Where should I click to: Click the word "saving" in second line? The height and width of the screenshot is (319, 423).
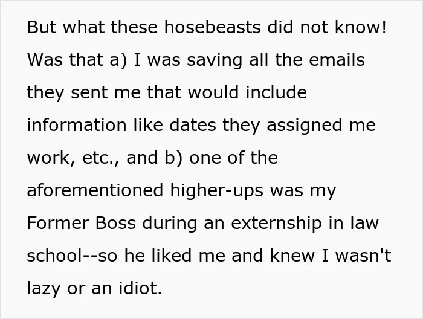click(x=215, y=61)
